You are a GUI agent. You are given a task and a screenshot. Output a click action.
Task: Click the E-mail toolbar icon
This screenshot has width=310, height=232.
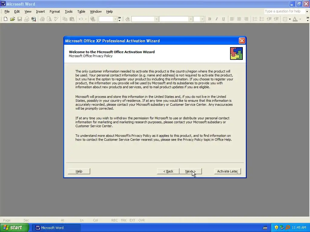point(27,19)
